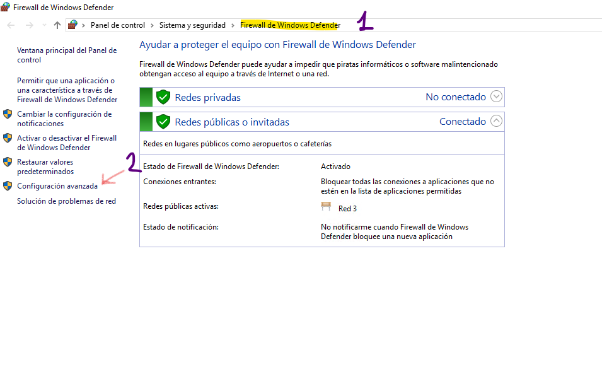Click the green shield beside Redes públicas
The width and height of the screenshot is (602, 386).
(x=163, y=122)
